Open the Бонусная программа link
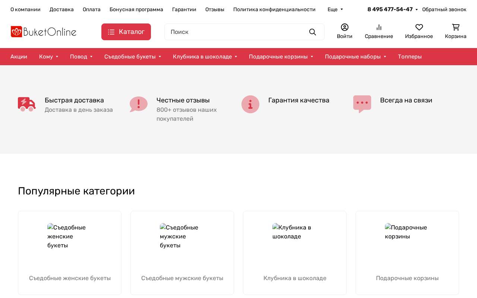The height and width of the screenshot is (298, 477). tap(136, 9)
